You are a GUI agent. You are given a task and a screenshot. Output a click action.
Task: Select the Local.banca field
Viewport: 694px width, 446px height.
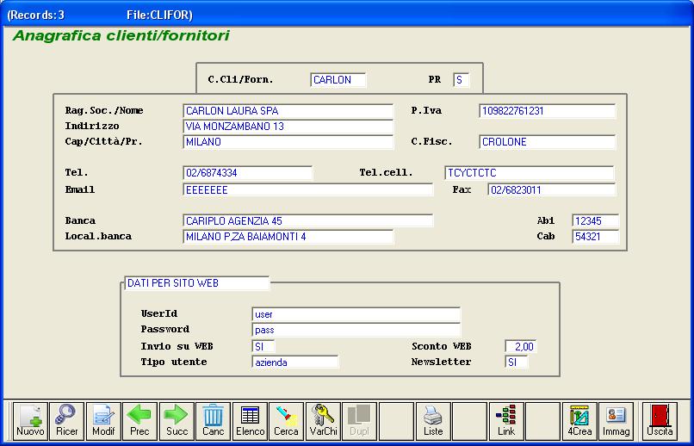click(288, 236)
